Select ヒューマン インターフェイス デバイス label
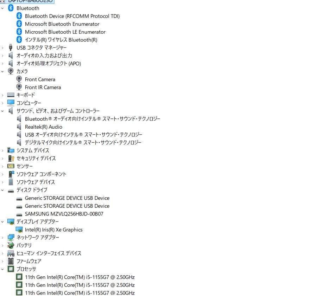Viewport: 310px width, 296px height. [49, 253]
